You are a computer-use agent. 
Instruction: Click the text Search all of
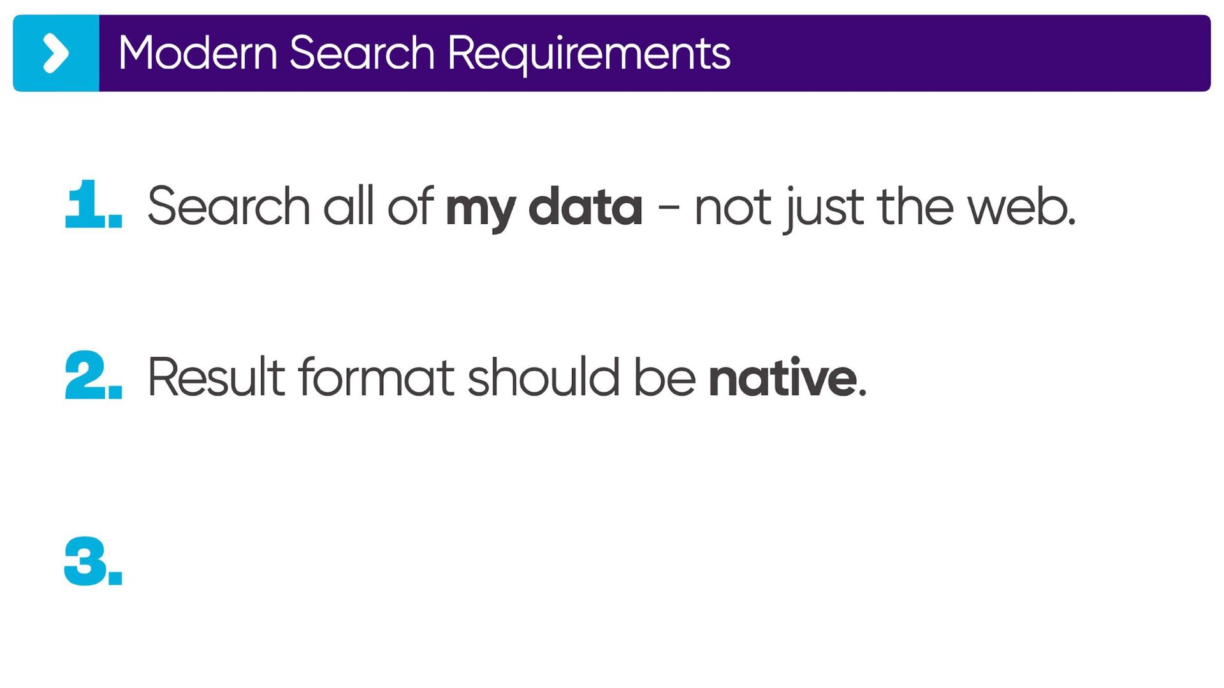pyautogui.click(x=291, y=206)
